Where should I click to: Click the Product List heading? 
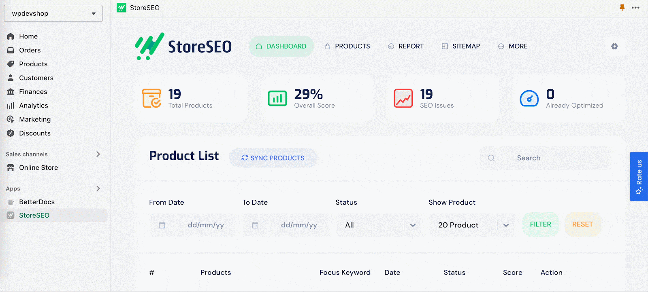click(184, 156)
